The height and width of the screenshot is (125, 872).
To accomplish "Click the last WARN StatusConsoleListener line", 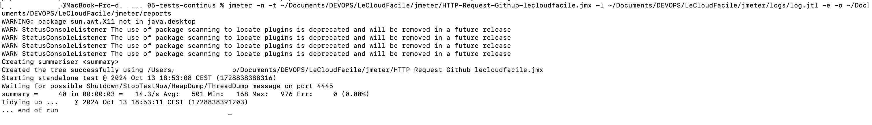I will (256, 54).
